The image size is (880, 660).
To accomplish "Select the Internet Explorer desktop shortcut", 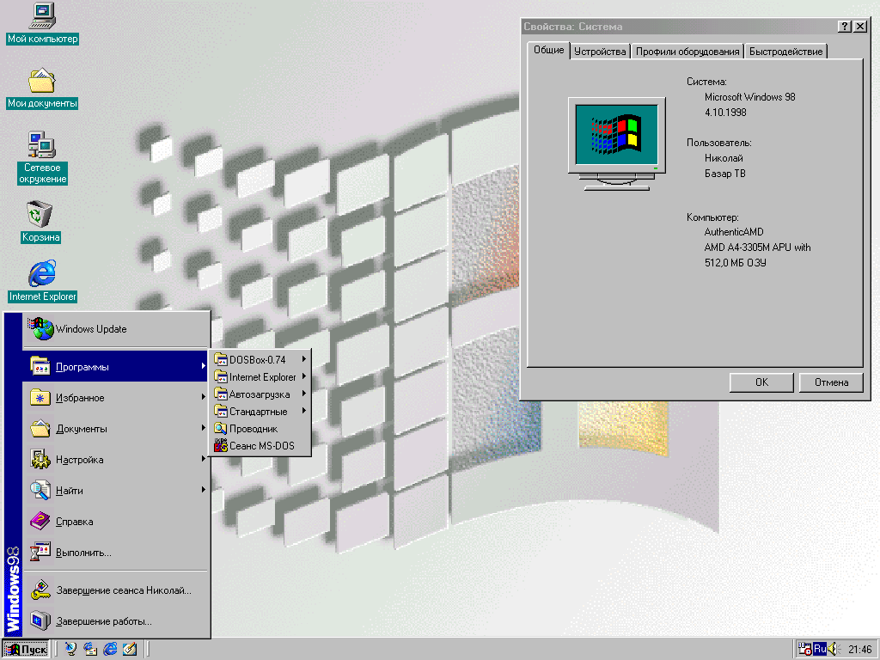I will point(43,281).
